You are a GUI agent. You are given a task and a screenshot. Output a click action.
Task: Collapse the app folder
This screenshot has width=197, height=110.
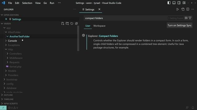point(4,28)
